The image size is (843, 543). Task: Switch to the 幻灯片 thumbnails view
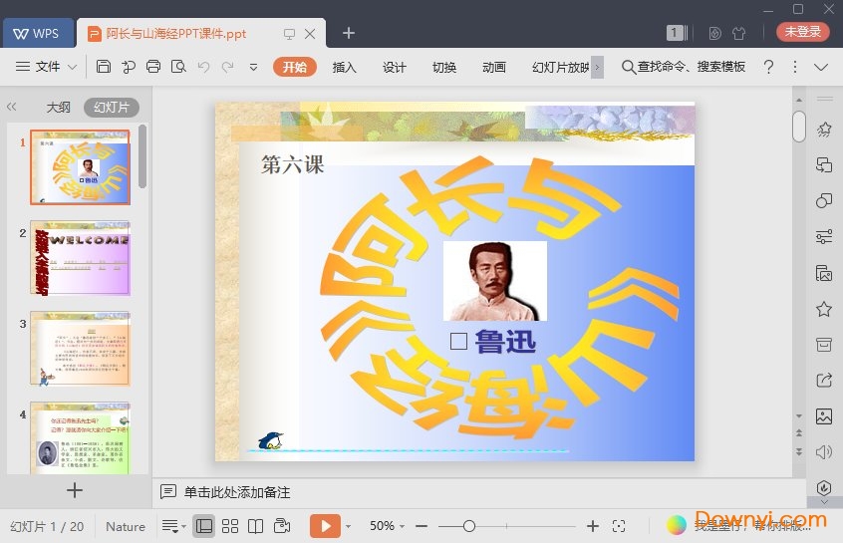(x=112, y=108)
